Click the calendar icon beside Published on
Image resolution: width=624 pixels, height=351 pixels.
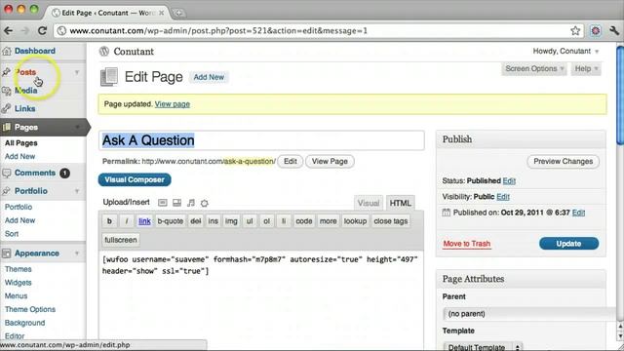tap(447, 213)
